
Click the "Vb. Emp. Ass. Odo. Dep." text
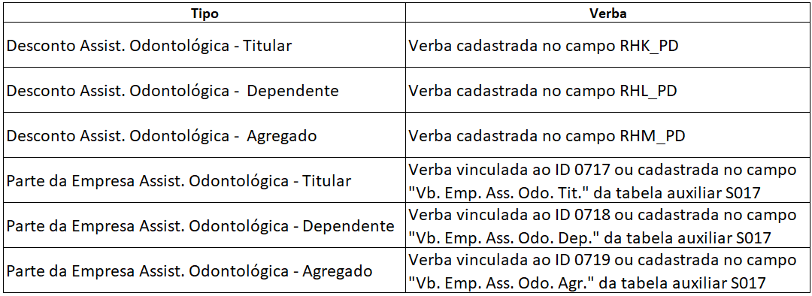(x=504, y=237)
